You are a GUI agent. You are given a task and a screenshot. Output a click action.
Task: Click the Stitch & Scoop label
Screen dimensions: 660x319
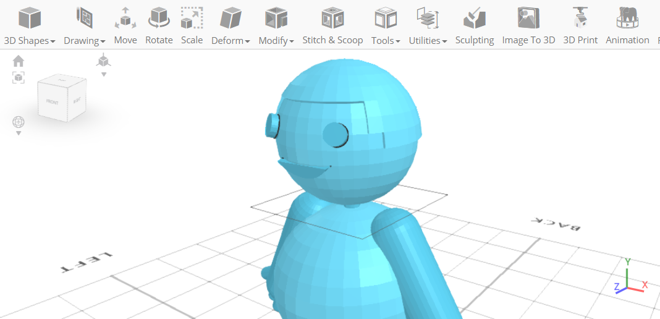click(x=332, y=40)
